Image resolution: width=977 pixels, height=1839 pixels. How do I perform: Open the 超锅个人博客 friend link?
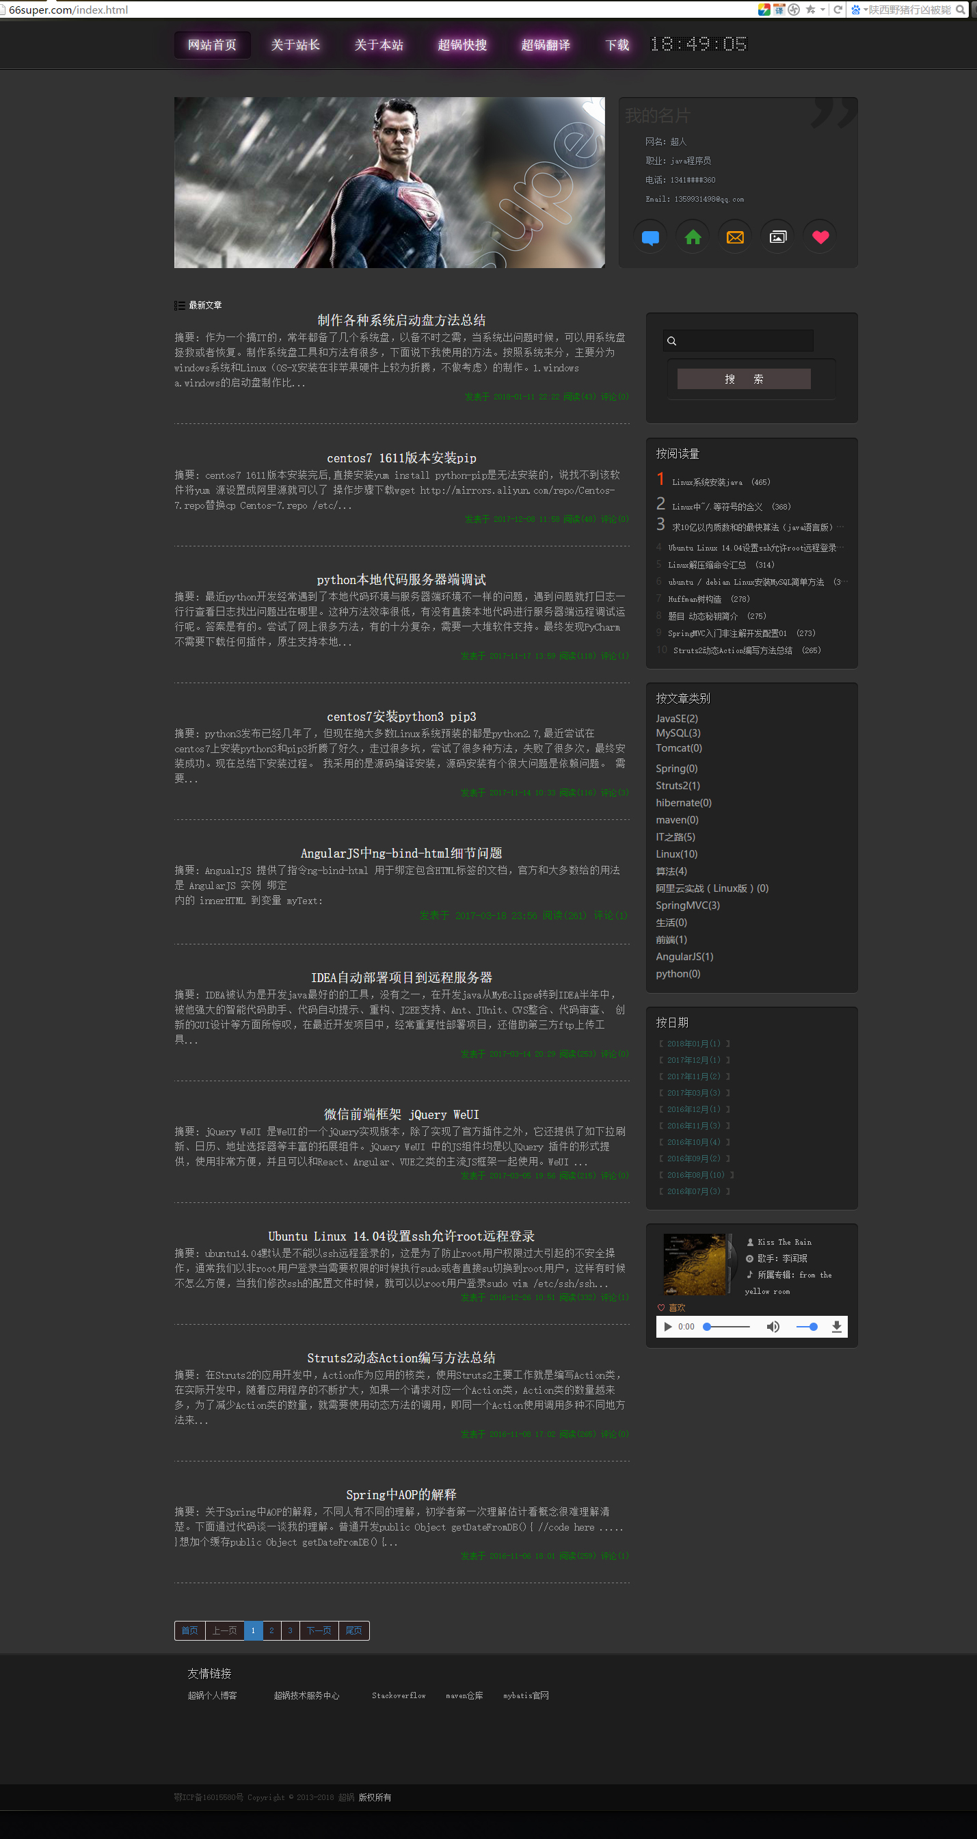[x=212, y=1695]
